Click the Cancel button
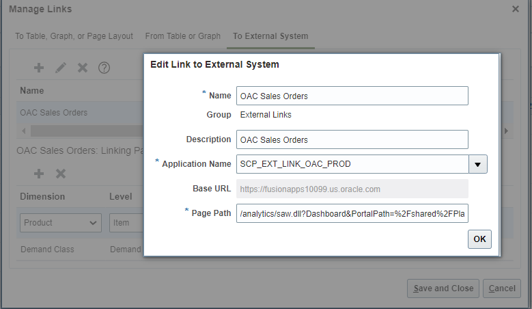532x309 pixels. pyautogui.click(x=502, y=288)
